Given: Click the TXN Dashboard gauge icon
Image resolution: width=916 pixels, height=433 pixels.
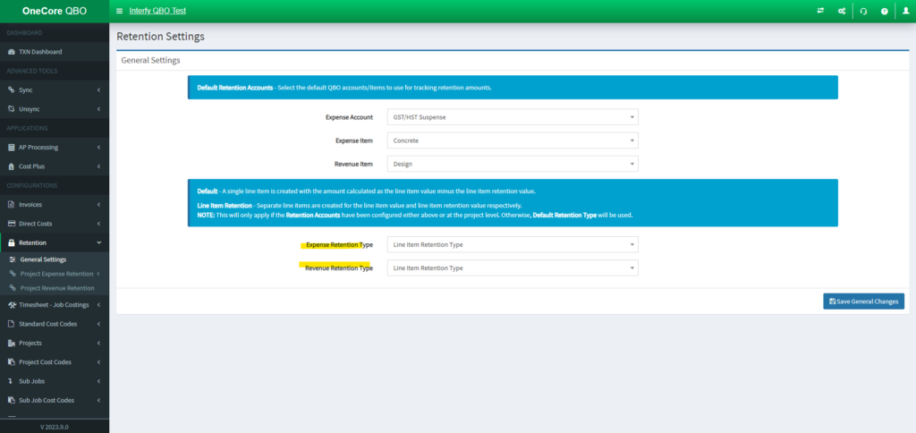Looking at the screenshot, I should click(12, 52).
